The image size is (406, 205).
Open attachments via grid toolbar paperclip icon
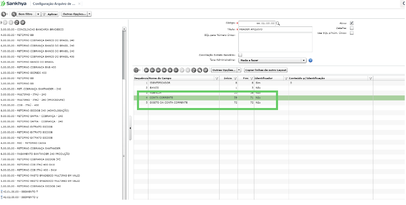click(206, 70)
